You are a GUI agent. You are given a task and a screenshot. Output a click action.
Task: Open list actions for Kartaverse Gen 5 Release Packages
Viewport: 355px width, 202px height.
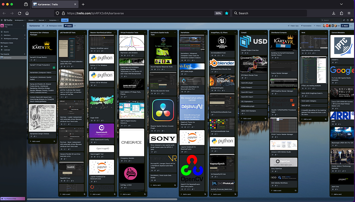click(x=54, y=33)
